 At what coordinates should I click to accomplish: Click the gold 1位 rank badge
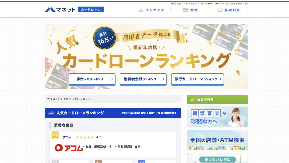coord(55,135)
